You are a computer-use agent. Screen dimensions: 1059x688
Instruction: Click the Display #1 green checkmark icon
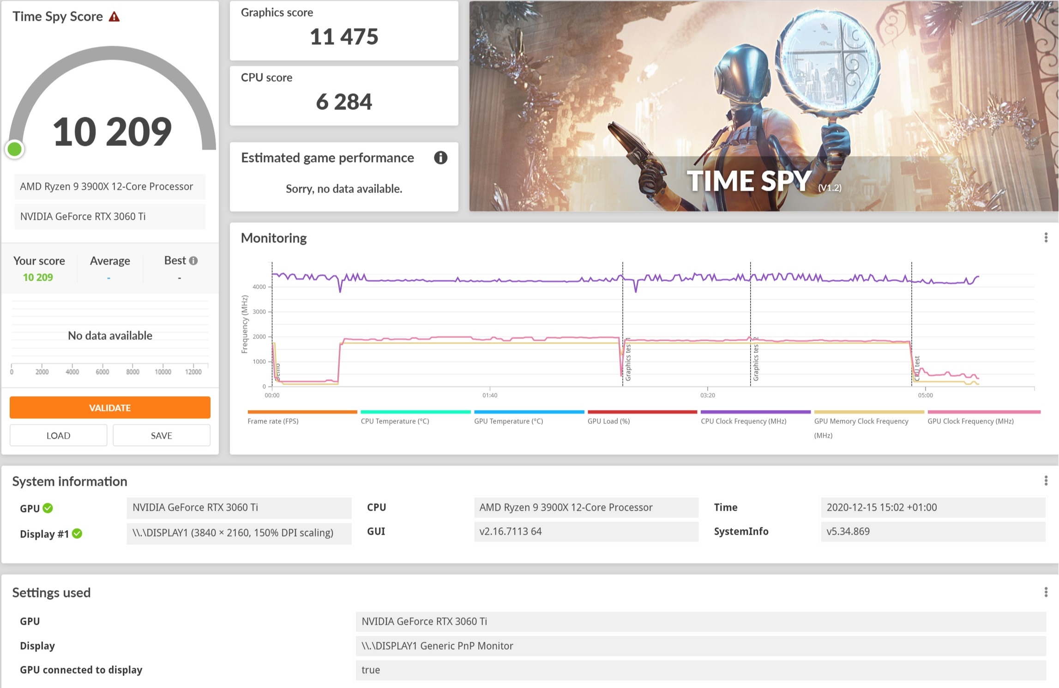77,533
